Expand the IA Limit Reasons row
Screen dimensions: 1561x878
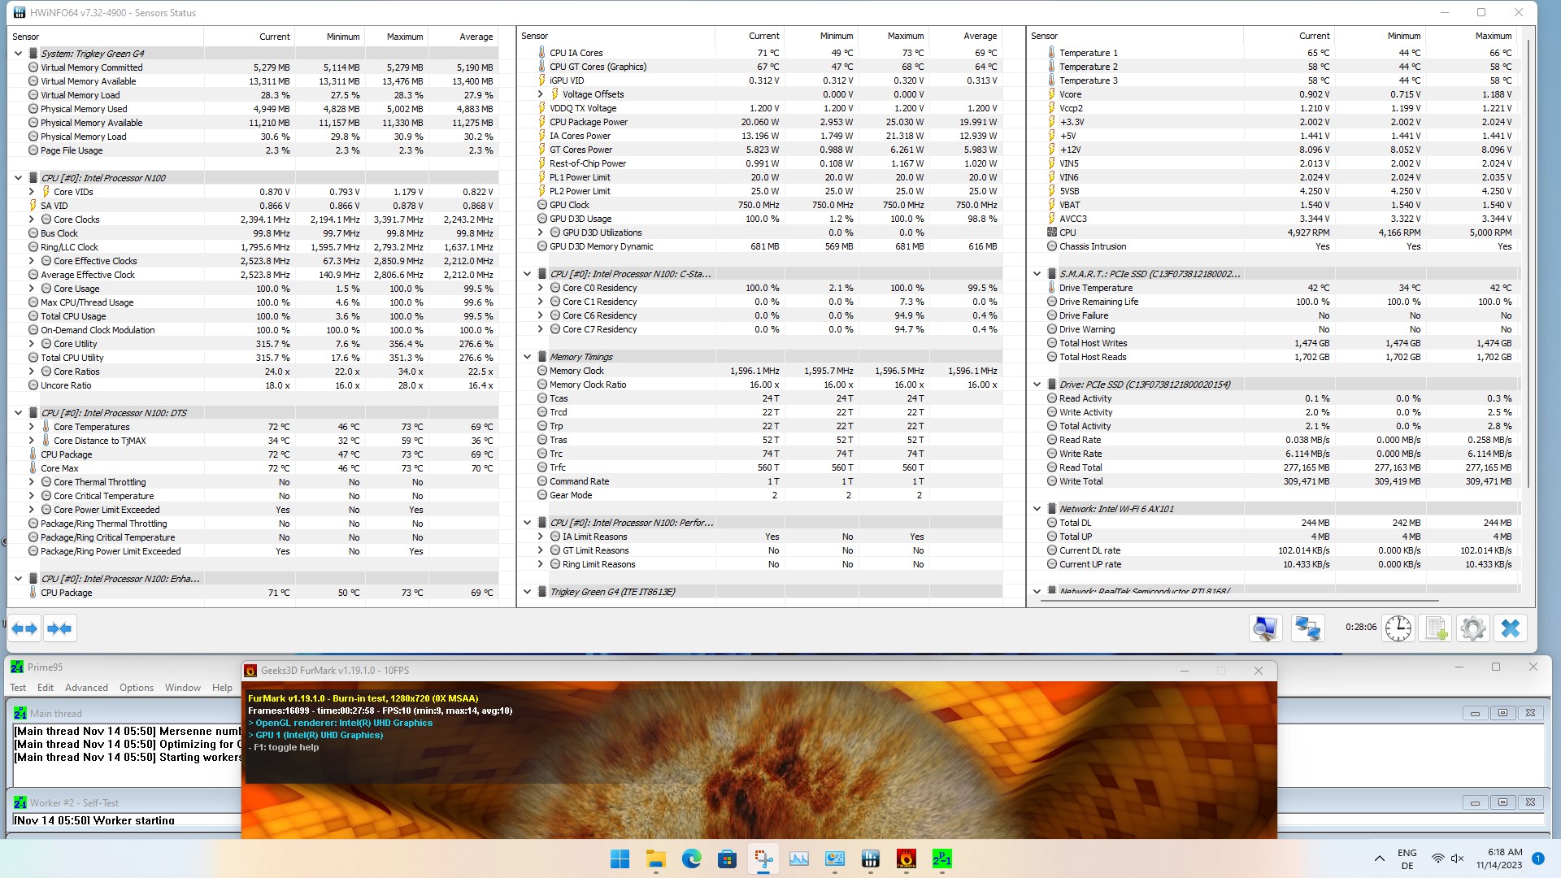point(540,537)
